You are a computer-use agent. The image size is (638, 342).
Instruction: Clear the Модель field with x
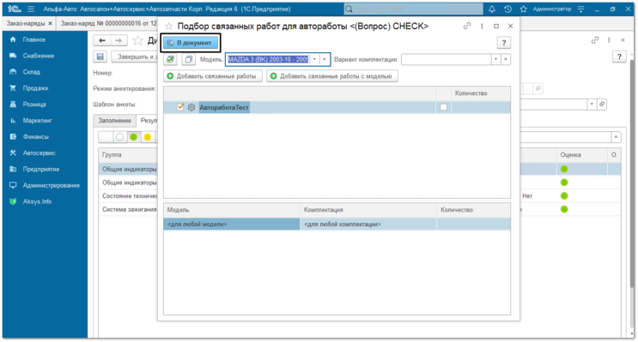tap(325, 59)
